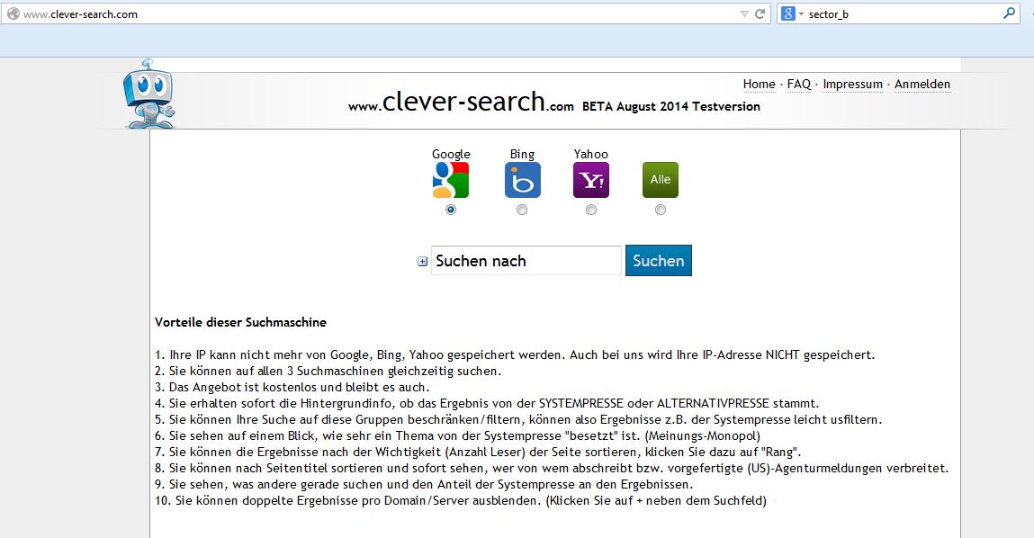Select the Alle radio button
Viewport: 1034px width, 538px height.
click(x=661, y=210)
